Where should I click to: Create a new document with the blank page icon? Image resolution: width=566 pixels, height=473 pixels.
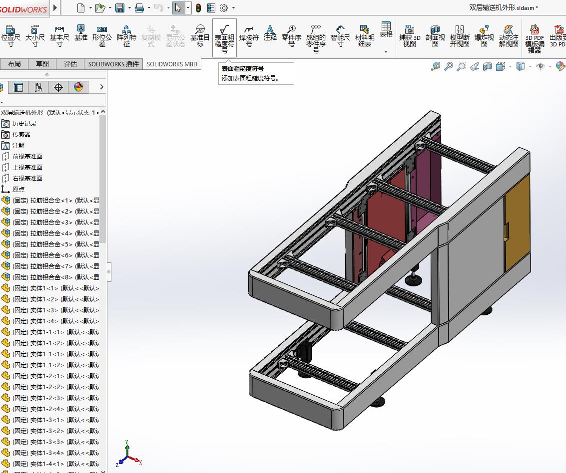pyautogui.click(x=81, y=7)
